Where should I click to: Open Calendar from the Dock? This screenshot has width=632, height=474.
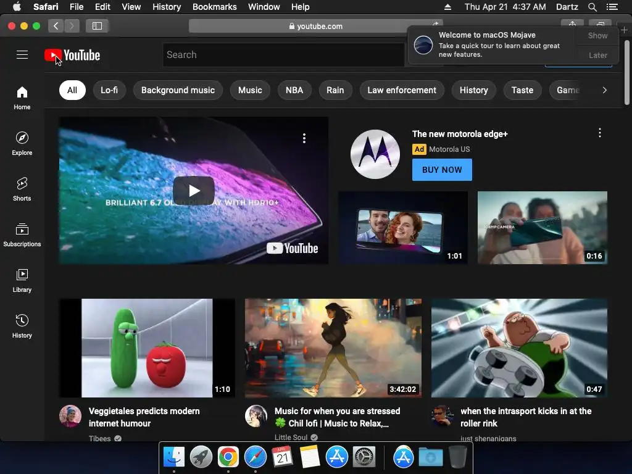coord(283,457)
